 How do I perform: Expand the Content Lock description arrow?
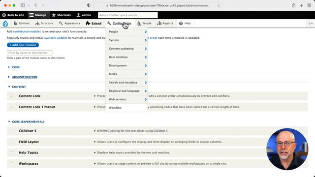pos(95,96)
